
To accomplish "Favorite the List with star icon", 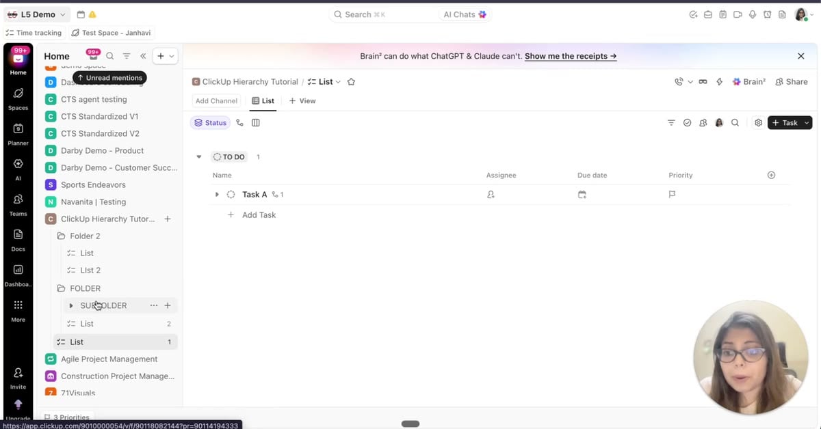I will 351,82.
